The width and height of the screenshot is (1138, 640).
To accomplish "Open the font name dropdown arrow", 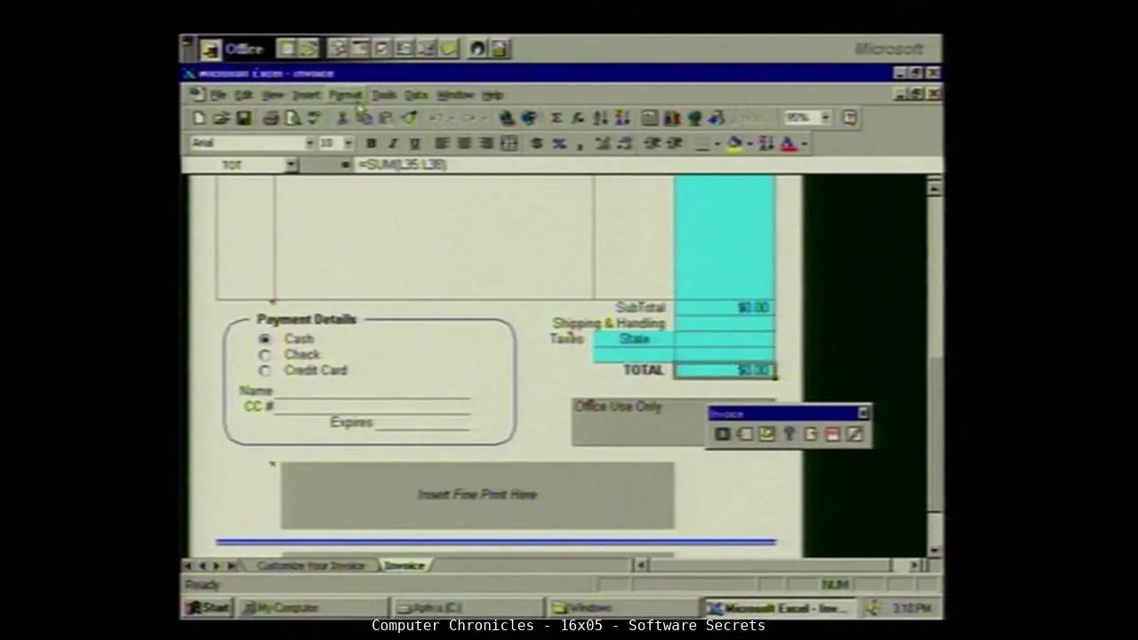I will tap(309, 143).
